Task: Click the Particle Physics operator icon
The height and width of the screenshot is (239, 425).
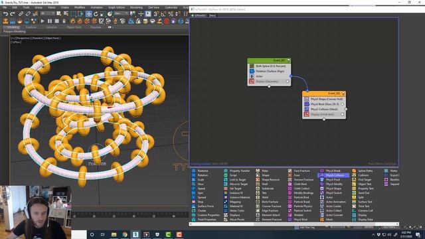Action: pos(290,206)
